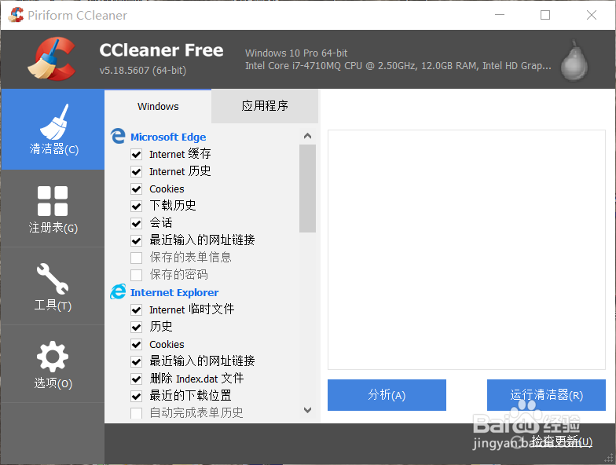Minimize the CCleaner window
Viewport: 616px width, 465px height.
point(500,15)
